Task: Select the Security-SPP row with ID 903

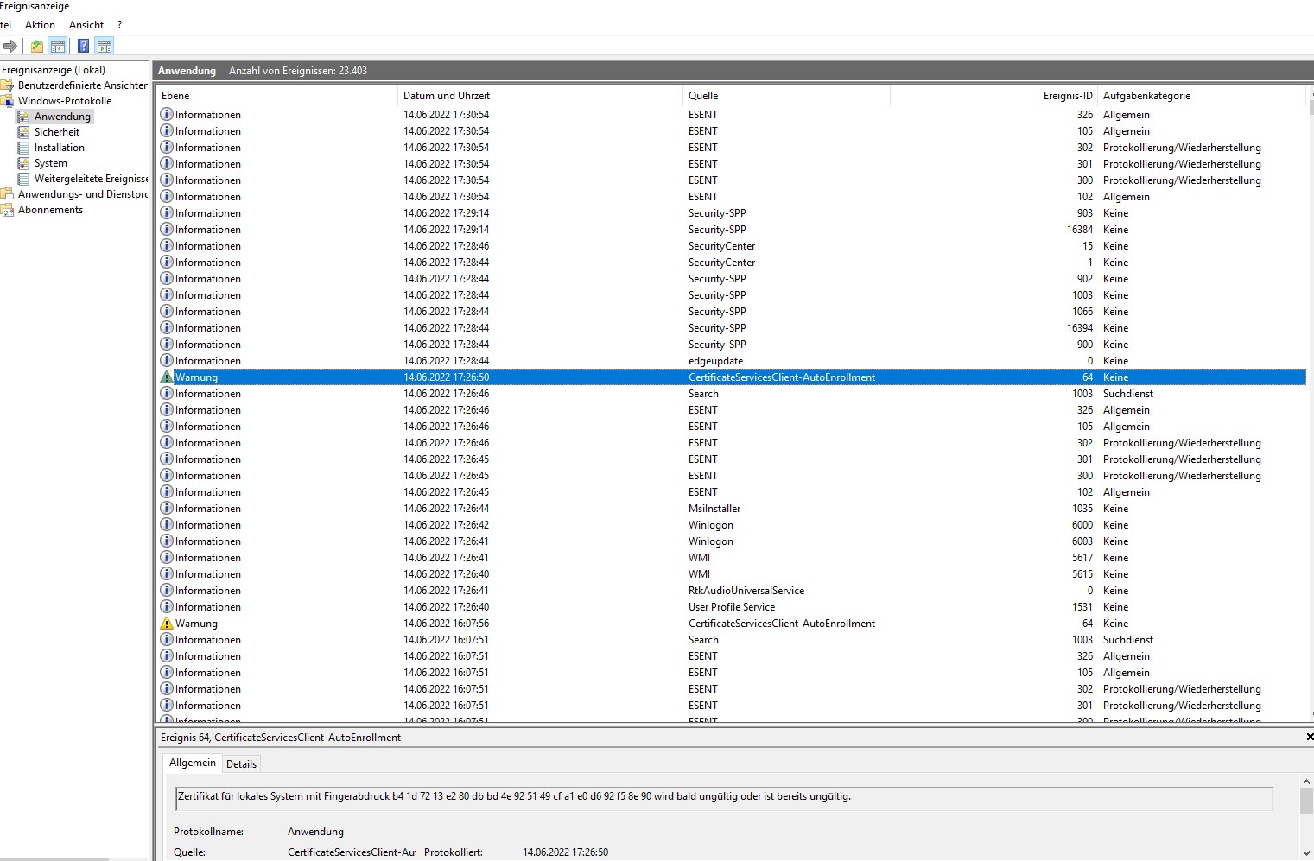Action: click(x=733, y=213)
